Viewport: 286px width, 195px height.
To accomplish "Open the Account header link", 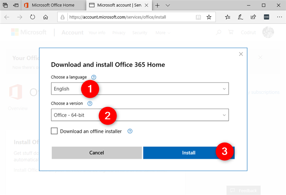I will tap(72, 33).
